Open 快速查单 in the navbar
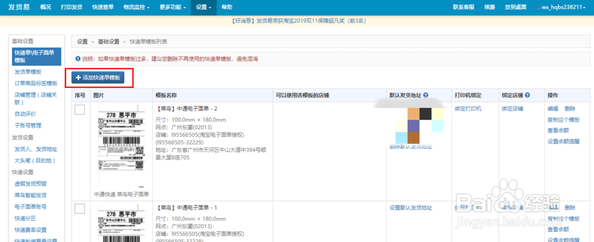Viewport: 594px width, 242px height. tap(103, 7)
